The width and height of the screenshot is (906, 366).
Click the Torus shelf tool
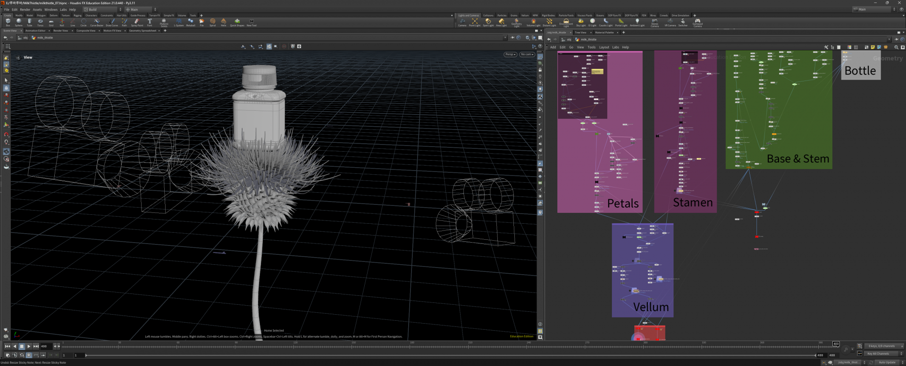(40, 22)
